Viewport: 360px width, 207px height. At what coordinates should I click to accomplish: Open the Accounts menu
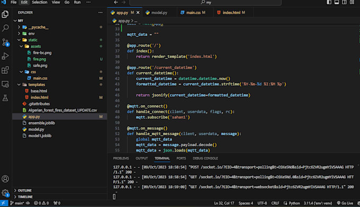pos(5,179)
